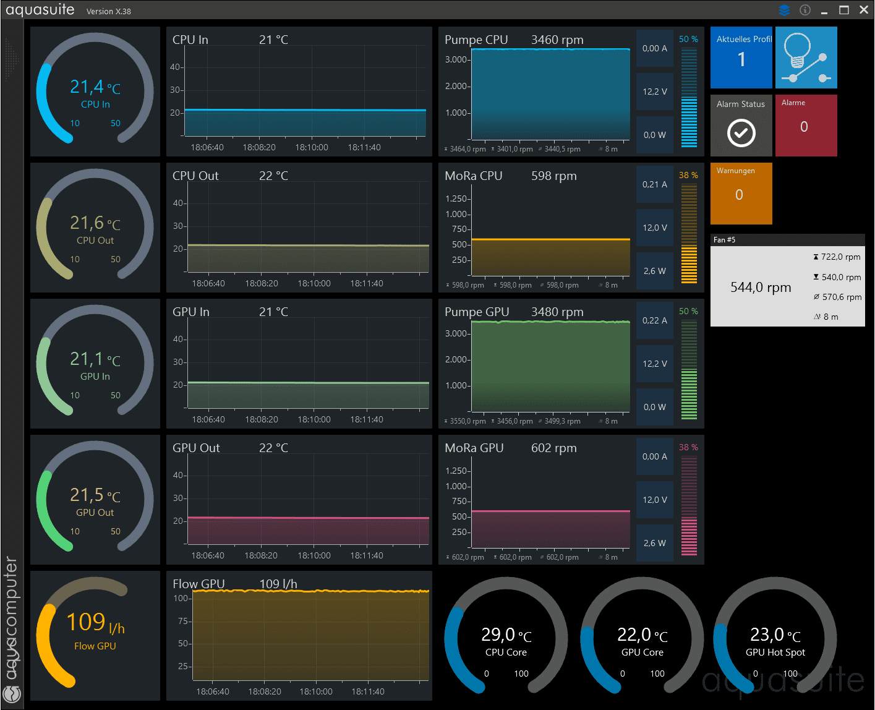Click the 544,0 rpm value in Fan #5
875x710 pixels.
pyautogui.click(x=761, y=288)
